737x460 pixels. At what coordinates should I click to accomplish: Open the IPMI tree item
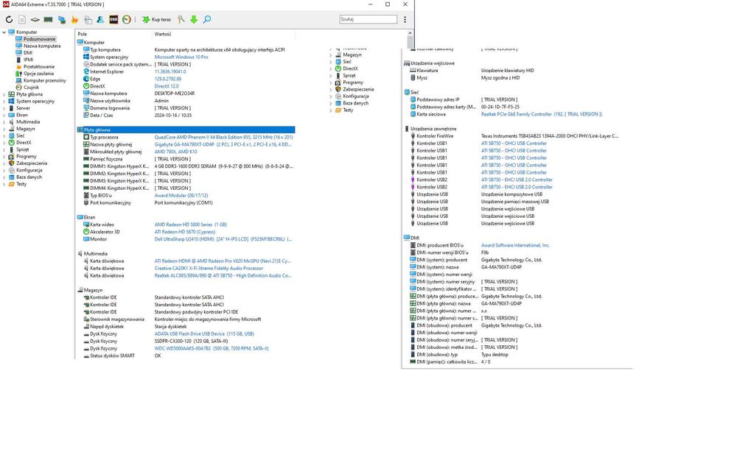click(x=28, y=60)
